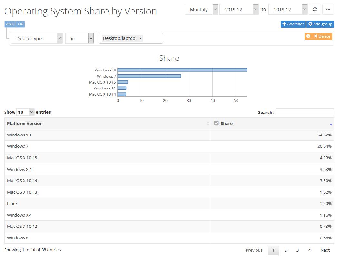The image size is (339, 260).
Task: Click the Add group button
Action: (320, 24)
